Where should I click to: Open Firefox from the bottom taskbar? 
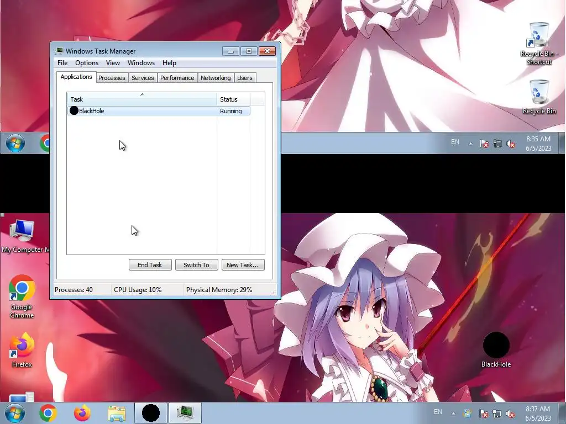pos(82,413)
